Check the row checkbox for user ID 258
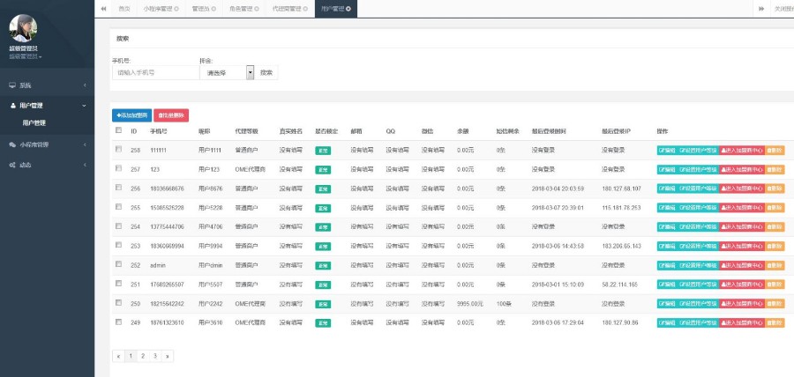 click(x=118, y=150)
